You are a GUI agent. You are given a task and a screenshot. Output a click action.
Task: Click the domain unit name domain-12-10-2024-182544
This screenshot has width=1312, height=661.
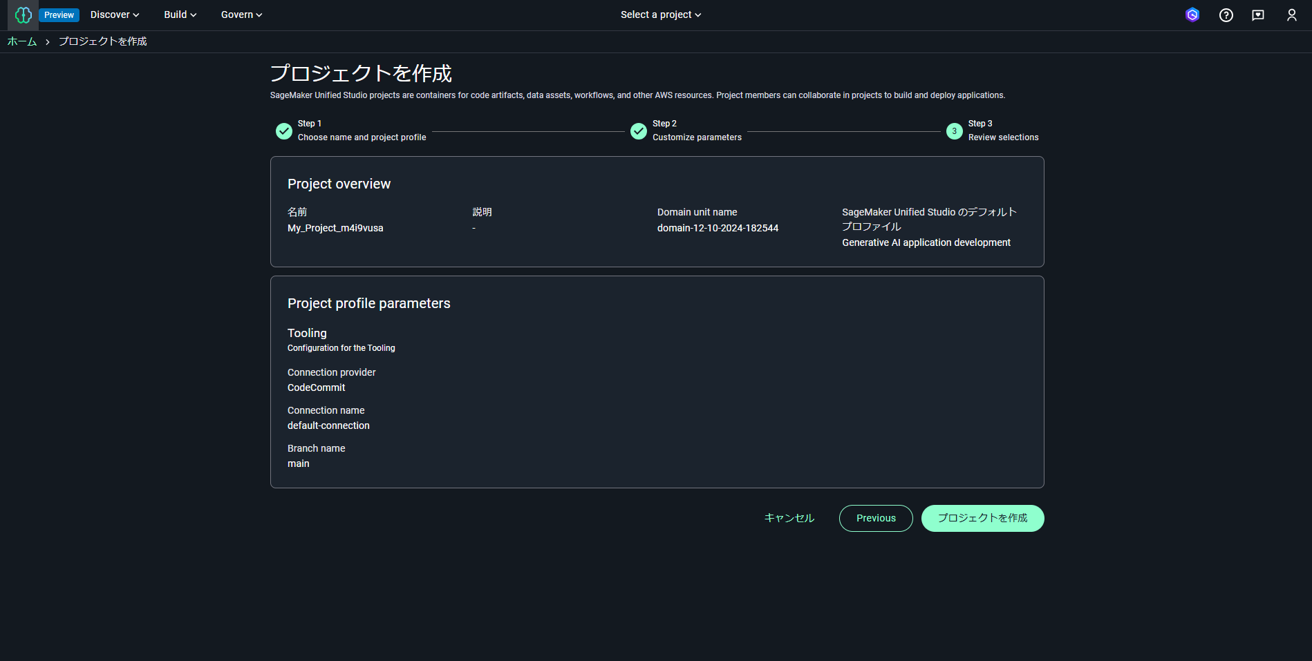point(718,228)
